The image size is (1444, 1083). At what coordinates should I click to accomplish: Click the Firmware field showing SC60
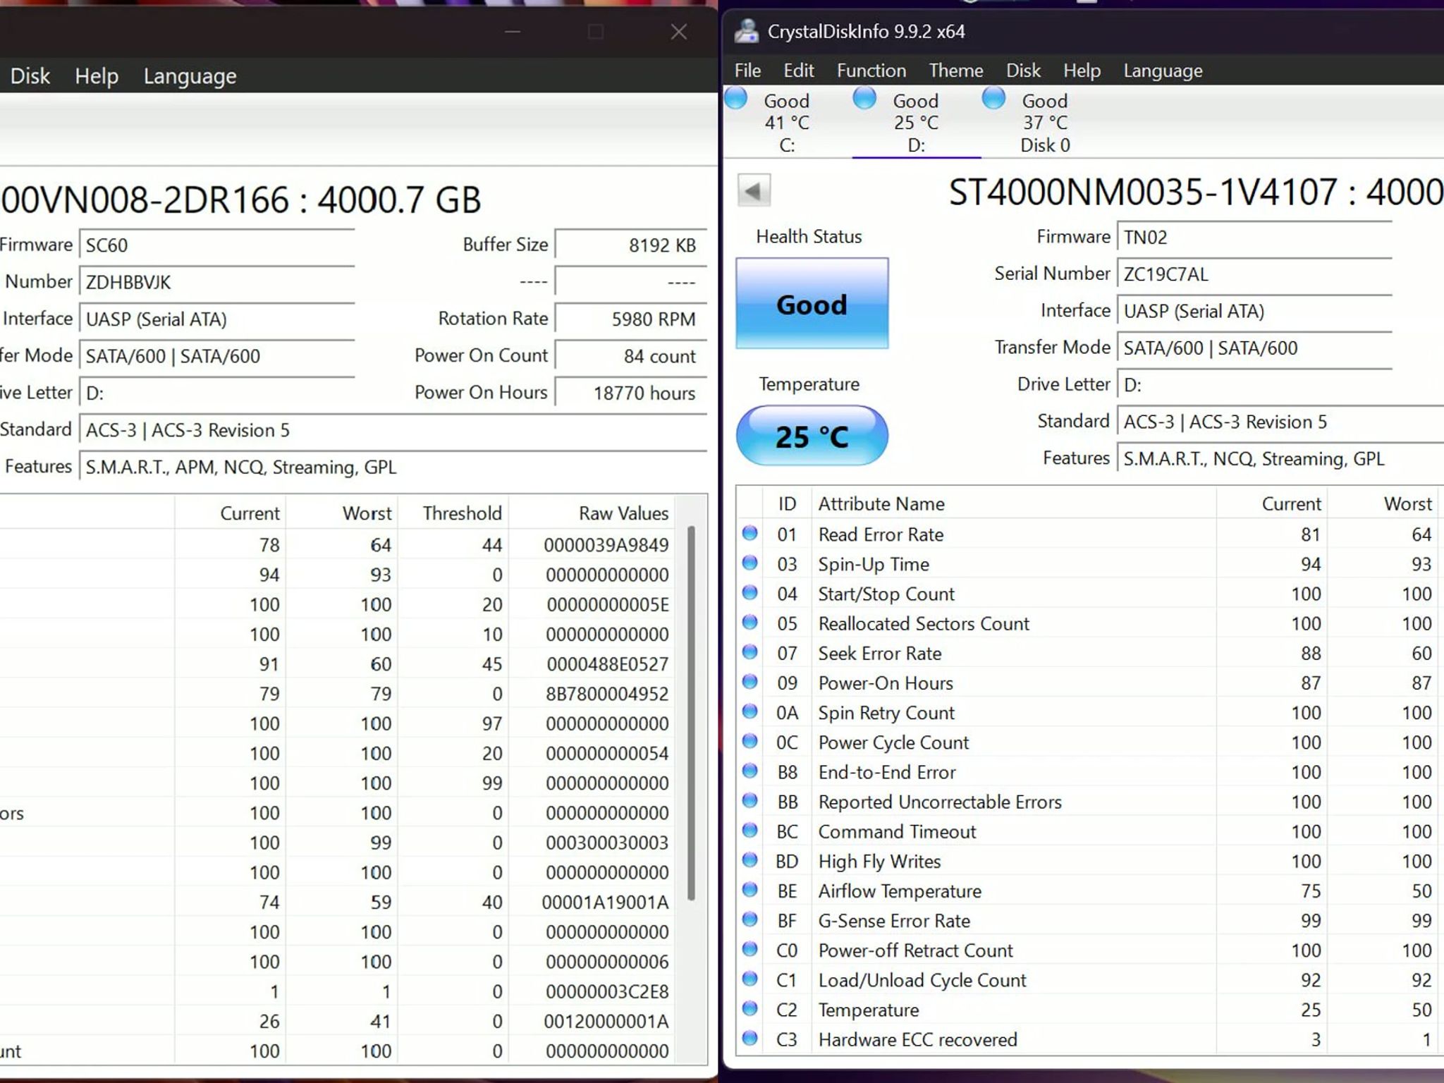217,245
